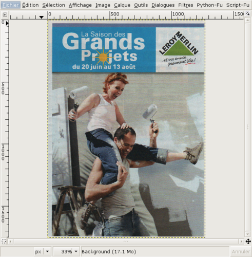Click the Annuler button
The height and width of the screenshot is (257, 252).
241,251
